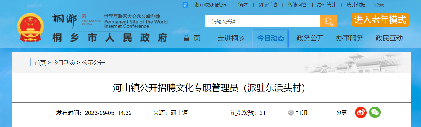
Task: Click the national emblem logo
Action: click(x=30, y=27)
